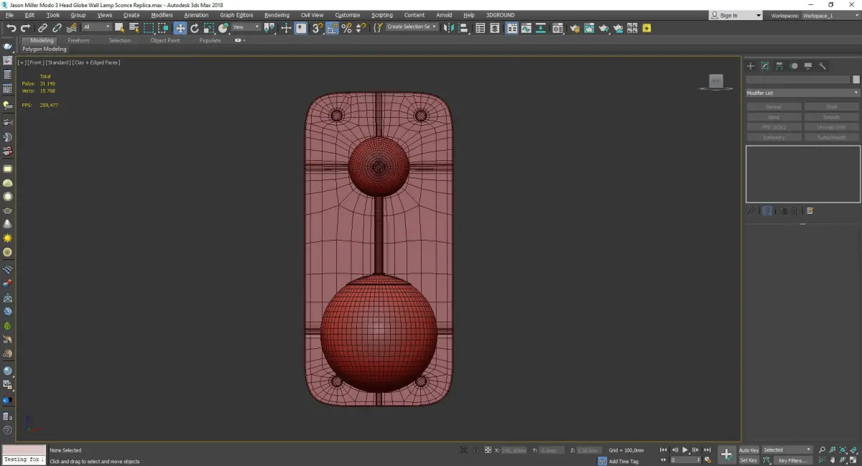This screenshot has width=862, height=466.
Task: Open the Schematic View icon
Action: click(540, 28)
